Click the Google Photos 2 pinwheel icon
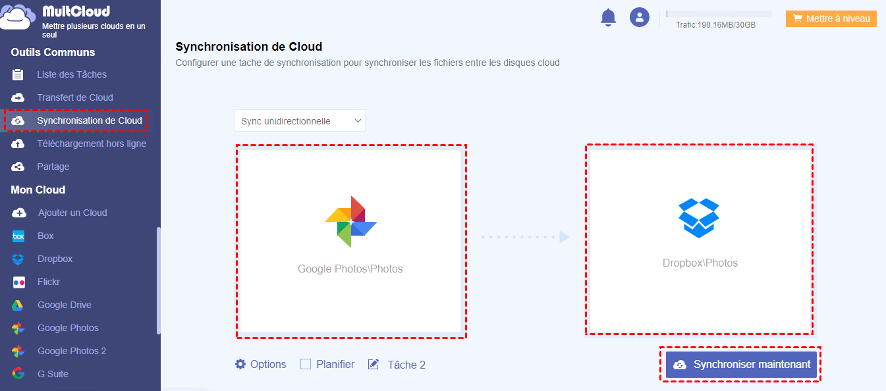Viewport: 886px width, 391px height. [x=18, y=351]
